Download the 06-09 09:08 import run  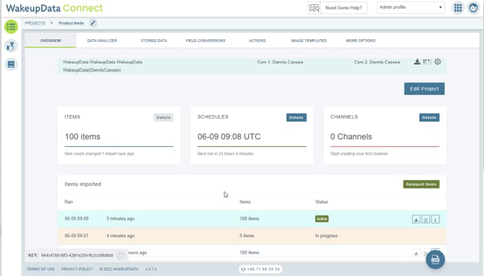pyautogui.click(x=416, y=220)
